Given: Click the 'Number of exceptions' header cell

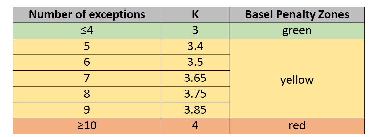Looking at the screenshot, I should pos(87,15).
